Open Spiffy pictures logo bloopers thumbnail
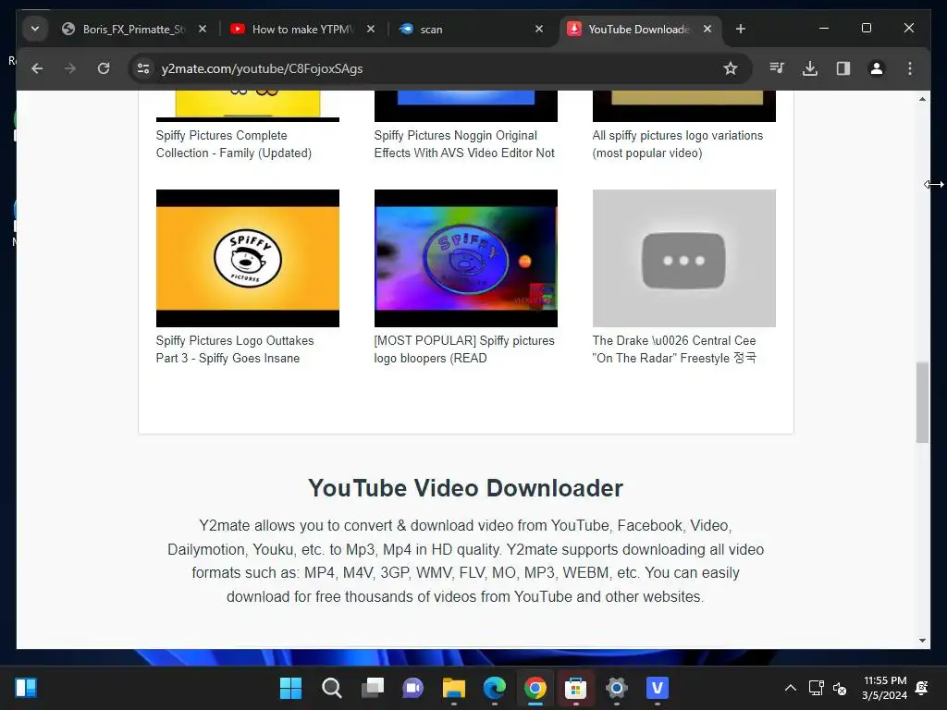Viewport: 947px width, 710px height. click(x=466, y=259)
